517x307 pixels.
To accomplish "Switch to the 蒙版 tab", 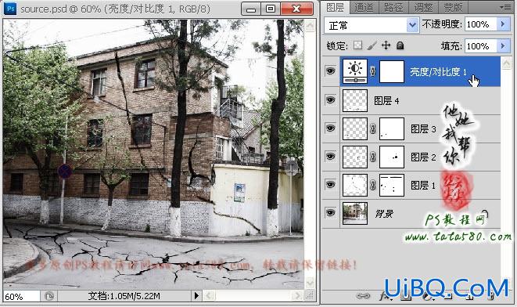I will pos(453,7).
